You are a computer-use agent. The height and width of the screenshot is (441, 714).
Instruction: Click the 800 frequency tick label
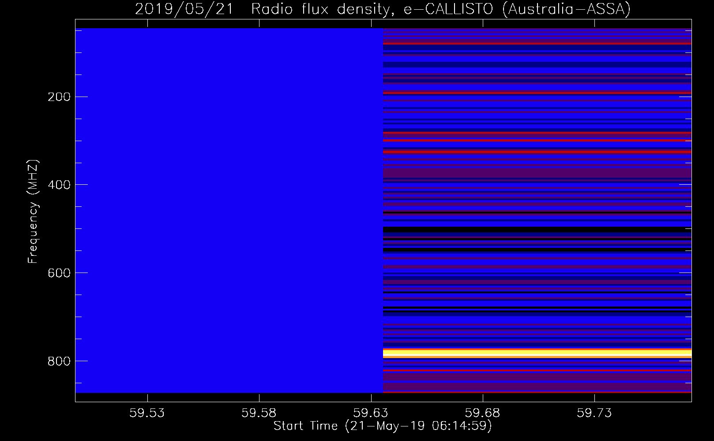click(59, 361)
